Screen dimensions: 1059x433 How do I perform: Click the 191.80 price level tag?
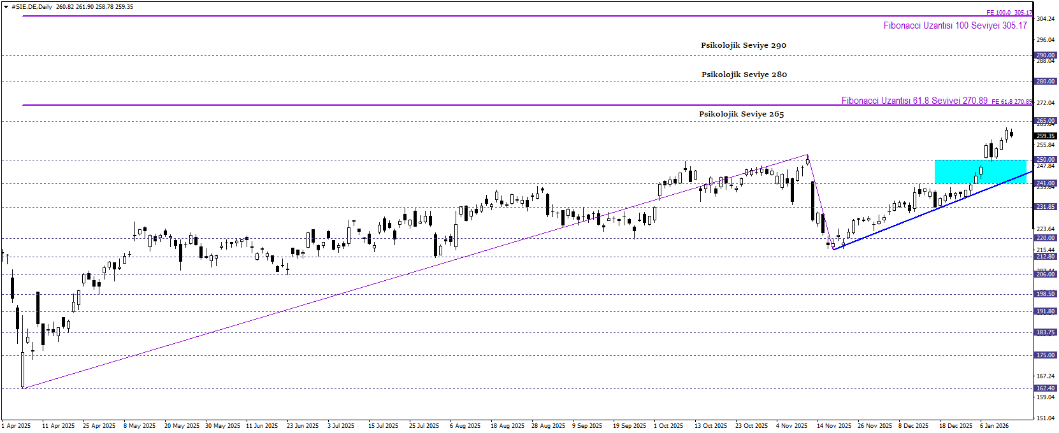tap(1046, 312)
